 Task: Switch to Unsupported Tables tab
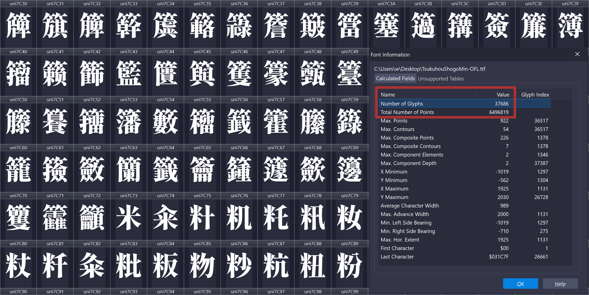point(441,78)
